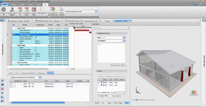Click the blue info icon in Gantt header
Image resolution: width=206 pixels, height=107 pixels.
[x=13, y=25]
